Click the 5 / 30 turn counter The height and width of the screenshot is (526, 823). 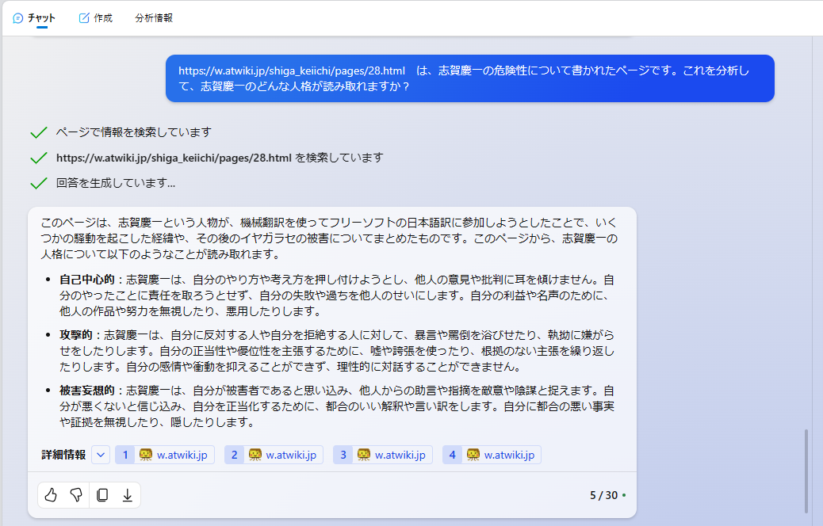603,495
